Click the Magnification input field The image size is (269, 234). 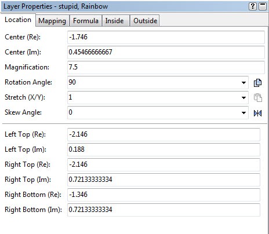tap(166, 67)
